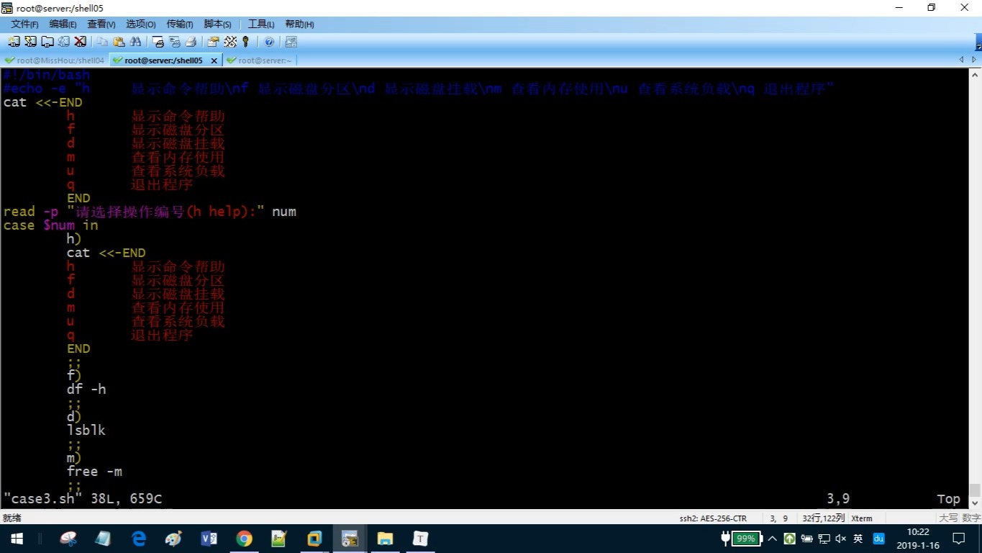Image resolution: width=982 pixels, height=553 pixels.
Task: Click the terminal scrollbar down arrow
Action: click(x=976, y=503)
